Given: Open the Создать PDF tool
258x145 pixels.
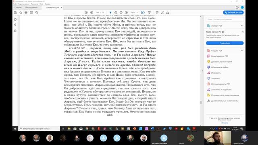Looking at the screenshot, I should pos(216,51).
